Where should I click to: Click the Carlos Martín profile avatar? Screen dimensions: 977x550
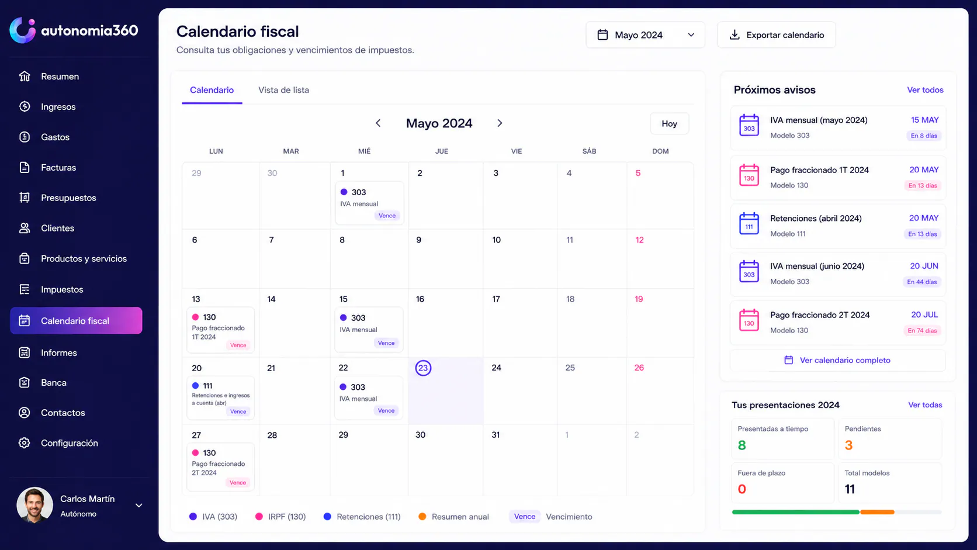(x=34, y=506)
